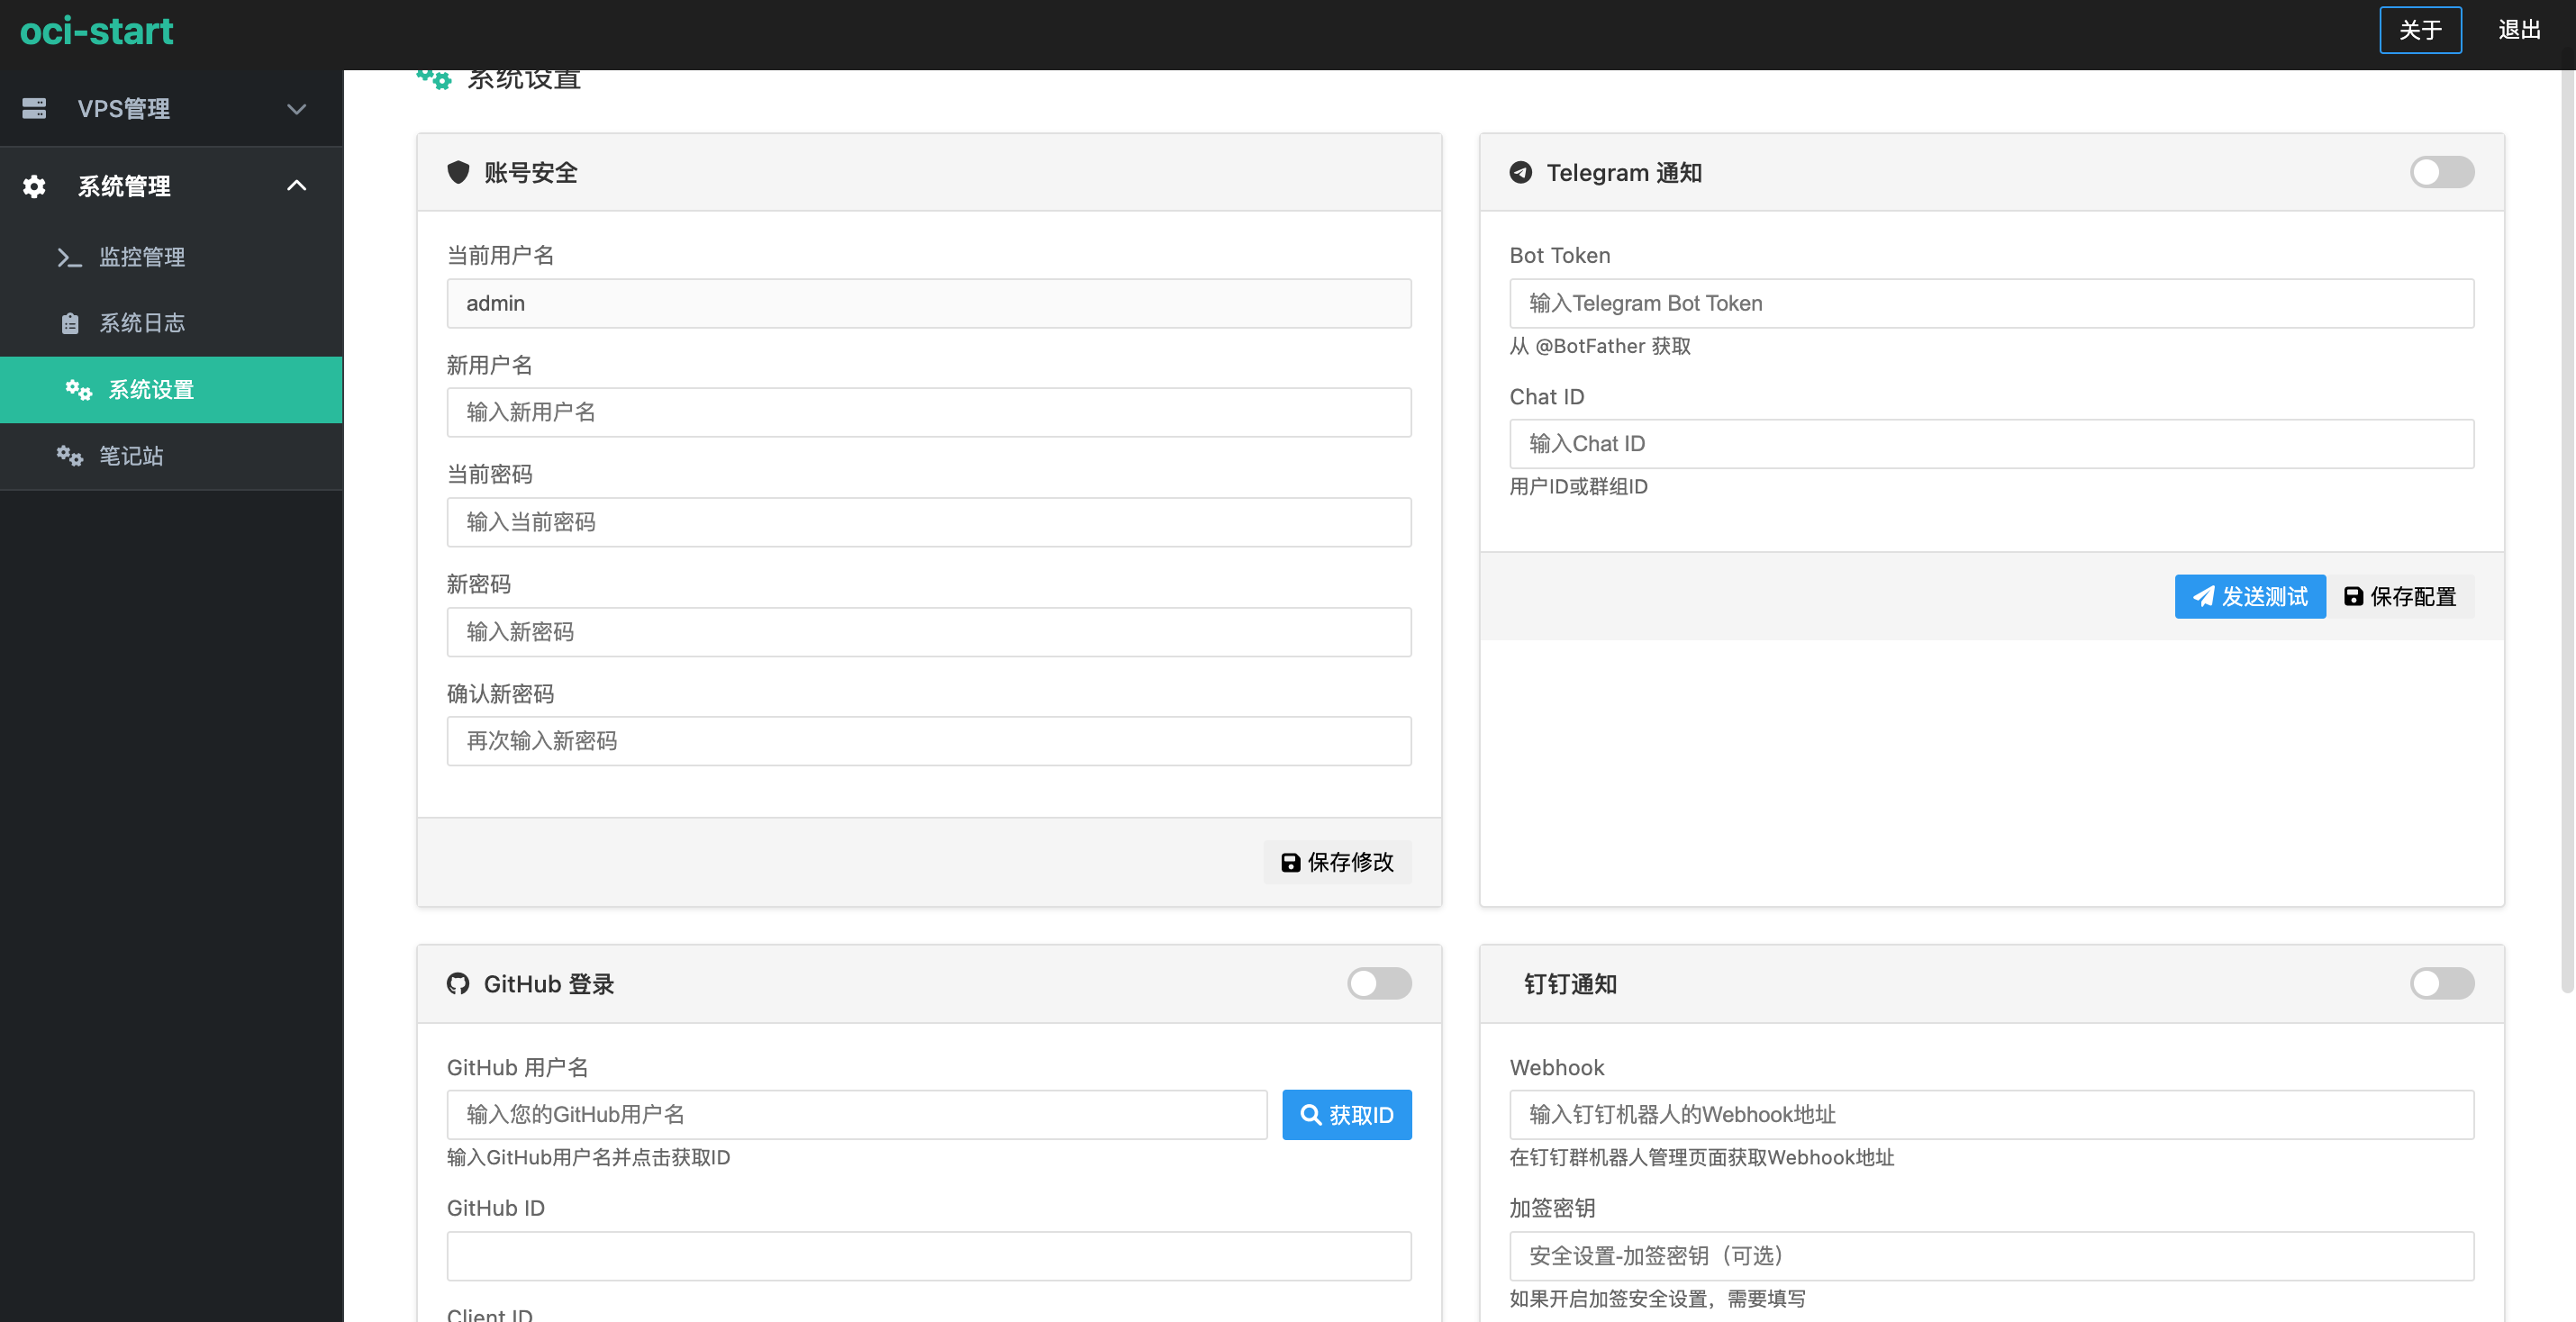Viewport: 2576px width, 1322px height.
Task: Click the GitHub logo icon beside GitHub 登录
Action: click(x=458, y=984)
